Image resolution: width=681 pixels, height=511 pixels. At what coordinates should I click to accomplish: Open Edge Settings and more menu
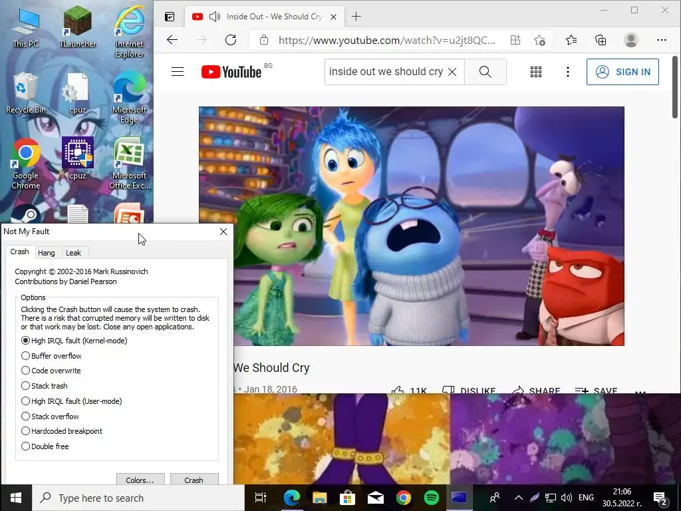click(x=662, y=40)
